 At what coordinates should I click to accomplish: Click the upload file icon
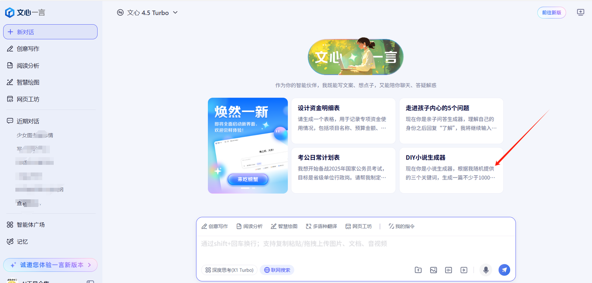coord(418,270)
